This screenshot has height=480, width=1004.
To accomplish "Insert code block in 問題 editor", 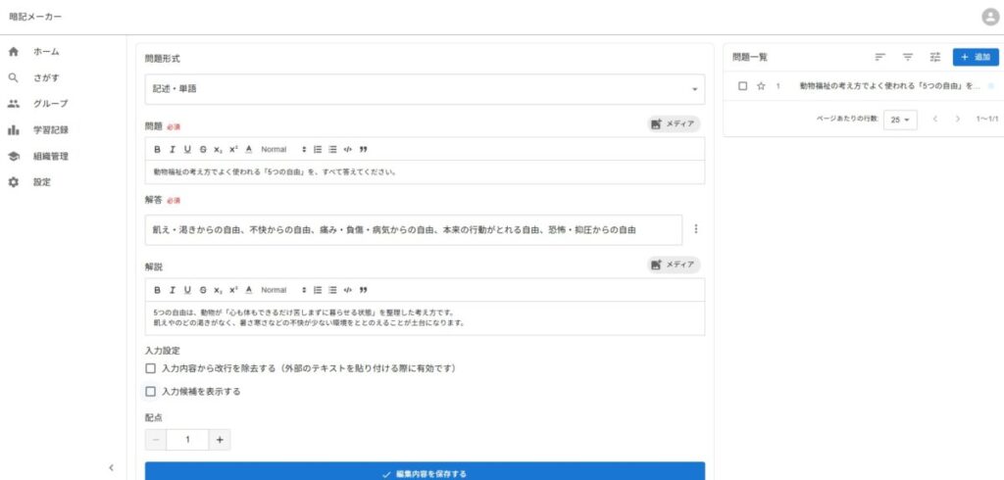I will tap(348, 149).
